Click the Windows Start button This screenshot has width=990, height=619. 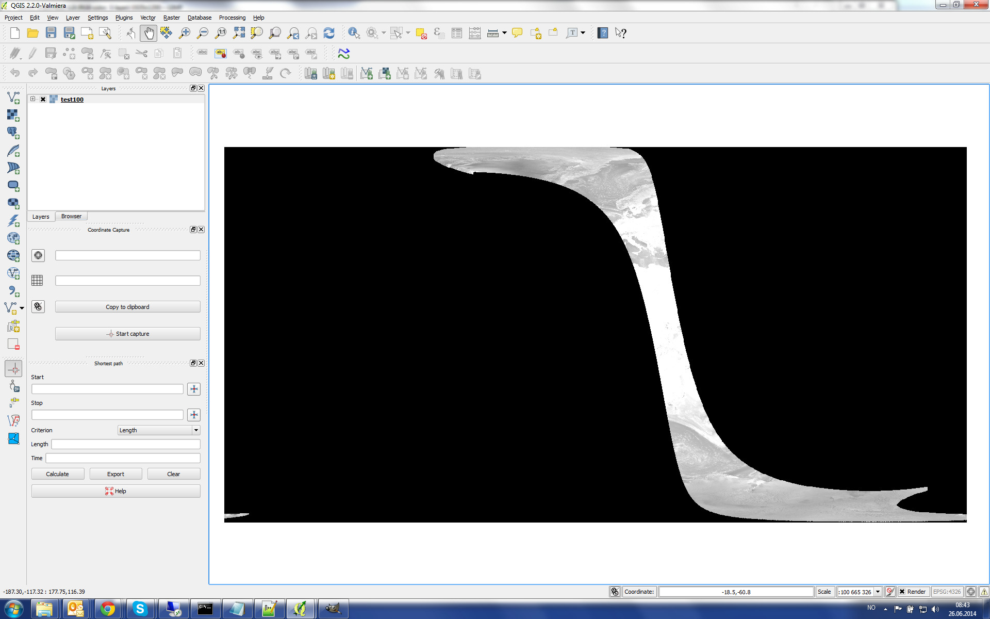coord(13,609)
